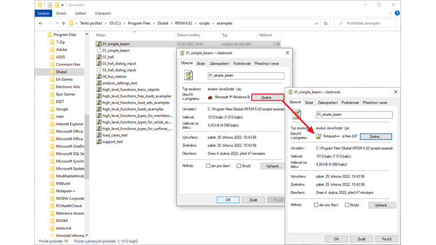Click the MSBuild folder icon in tree
The image size is (436, 245).
pos(52,183)
